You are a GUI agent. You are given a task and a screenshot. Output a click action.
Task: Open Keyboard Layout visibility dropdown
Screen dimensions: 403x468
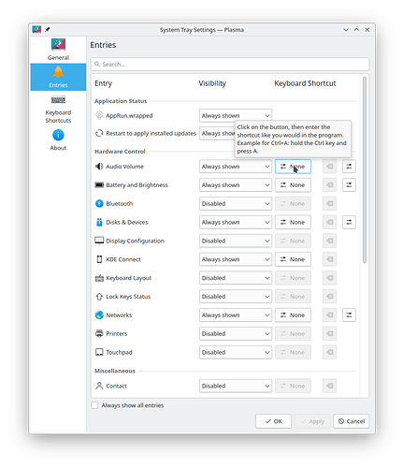(x=236, y=278)
